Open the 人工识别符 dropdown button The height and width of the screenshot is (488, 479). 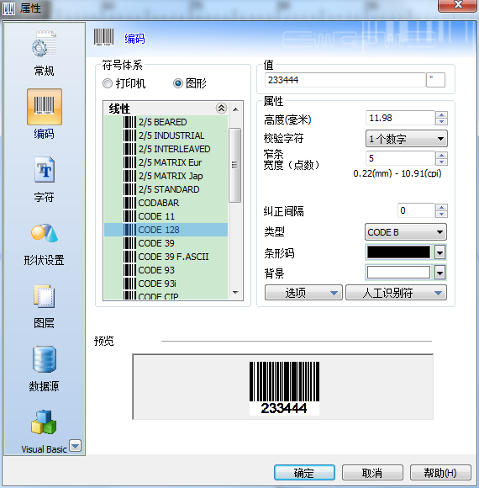tap(396, 293)
